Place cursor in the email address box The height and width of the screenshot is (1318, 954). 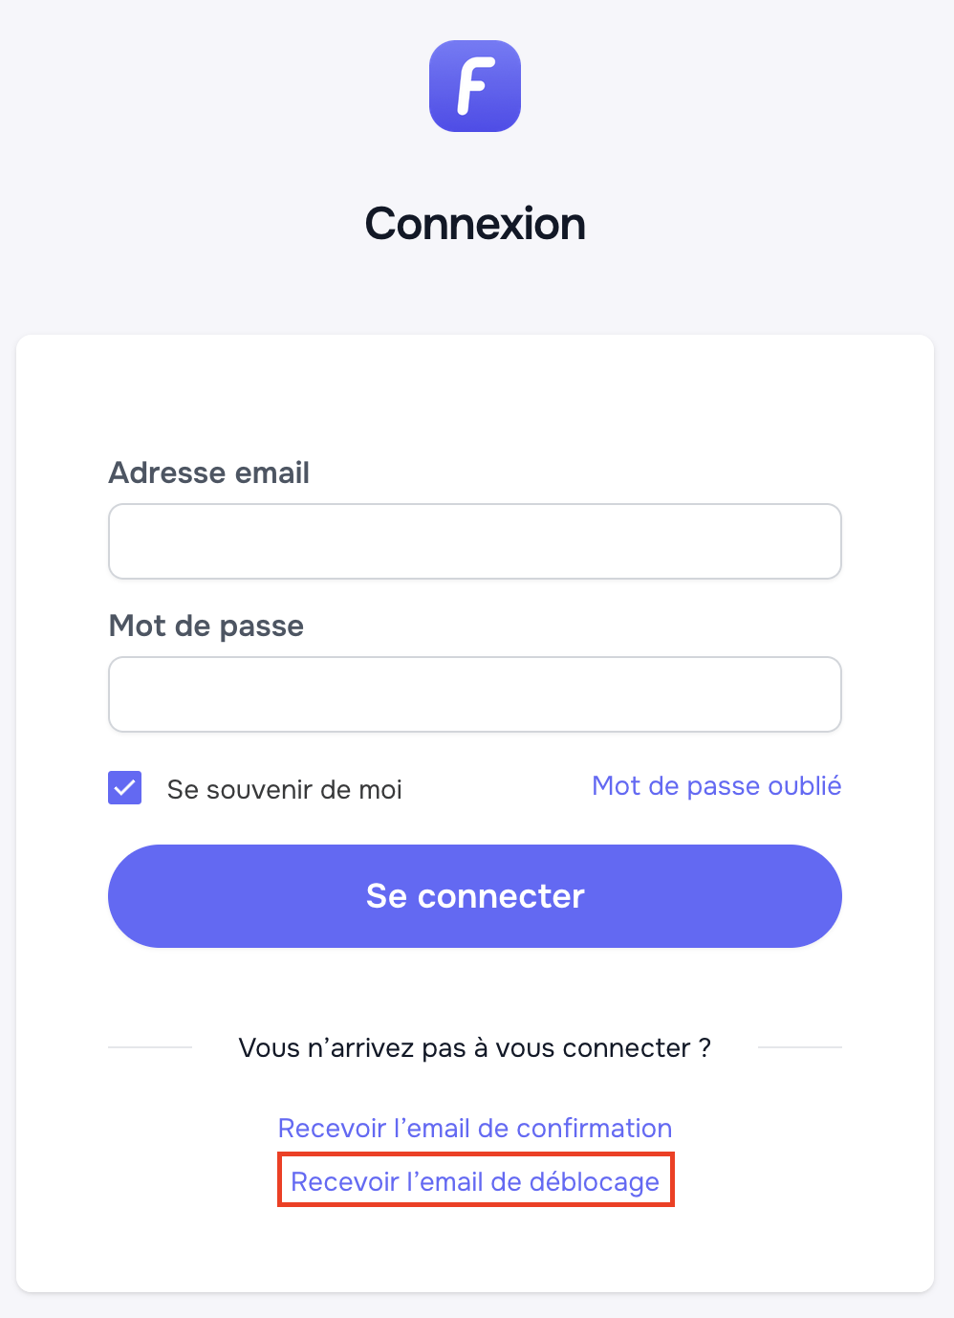click(x=475, y=541)
